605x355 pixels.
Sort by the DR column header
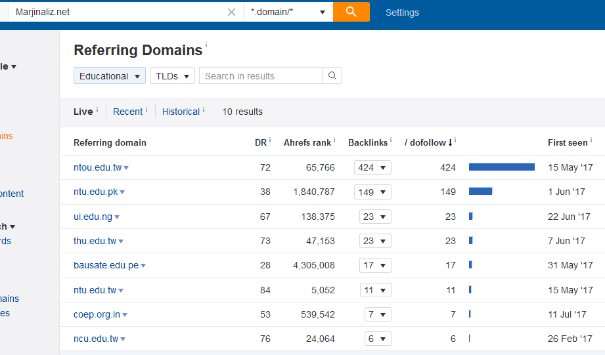coord(260,142)
